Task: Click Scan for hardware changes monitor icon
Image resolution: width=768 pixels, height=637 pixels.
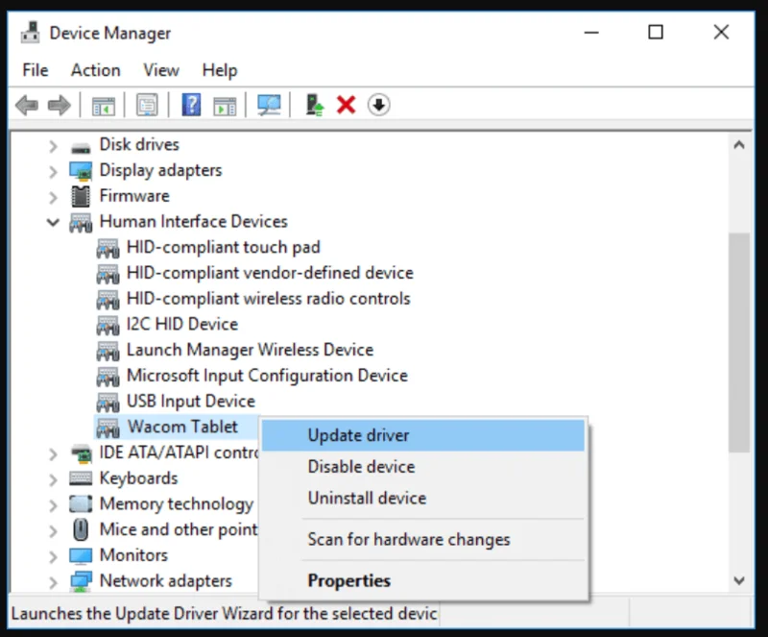Action: (x=269, y=105)
